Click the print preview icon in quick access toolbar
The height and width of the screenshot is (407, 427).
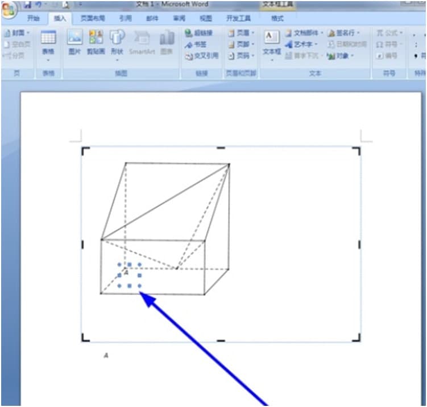click(x=65, y=5)
